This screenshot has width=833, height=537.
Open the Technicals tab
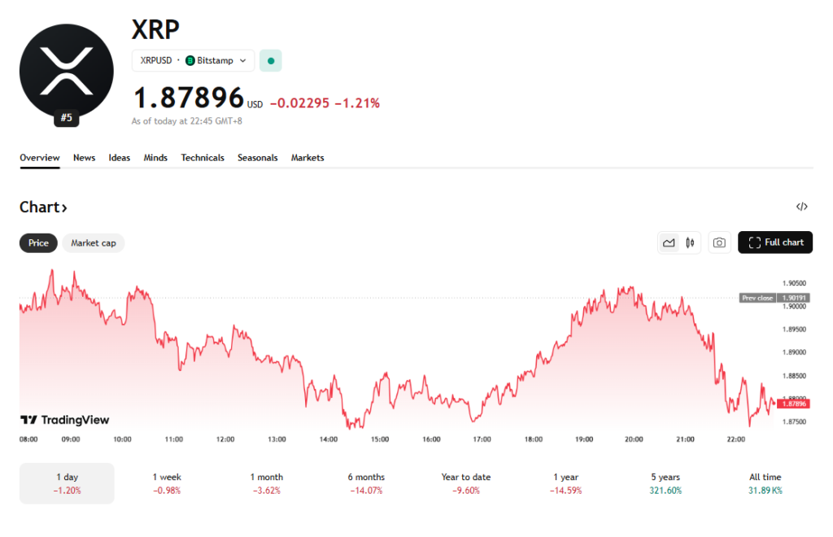(203, 158)
